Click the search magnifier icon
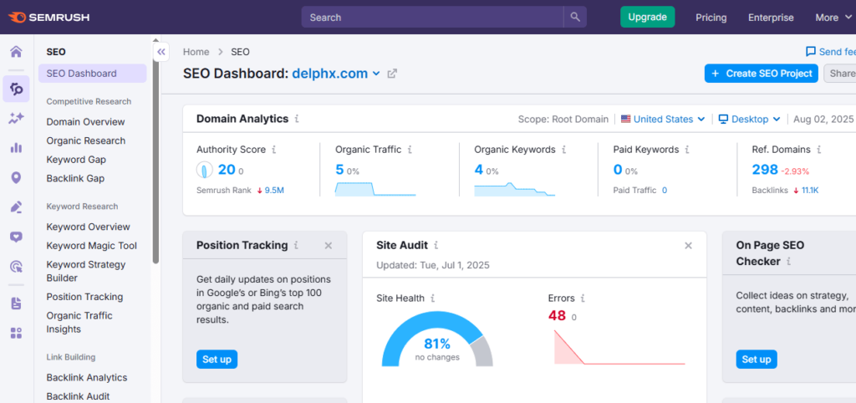Image resolution: width=856 pixels, height=403 pixels. [575, 17]
